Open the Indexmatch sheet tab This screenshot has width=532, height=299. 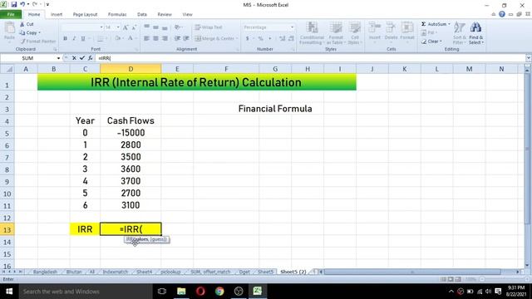pyautogui.click(x=116, y=272)
